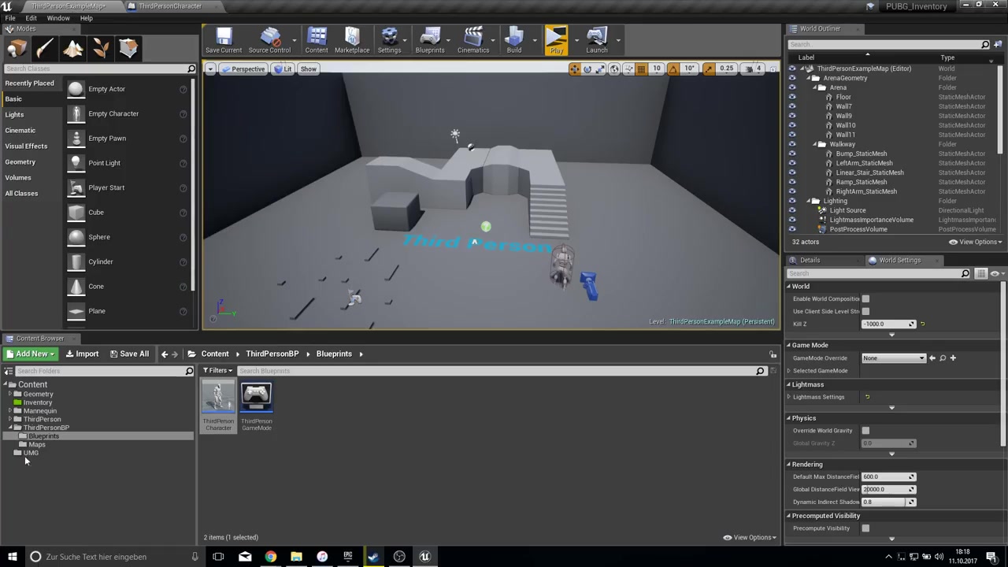Open the Window menu
Viewport: 1008px width, 567px height.
click(x=58, y=18)
